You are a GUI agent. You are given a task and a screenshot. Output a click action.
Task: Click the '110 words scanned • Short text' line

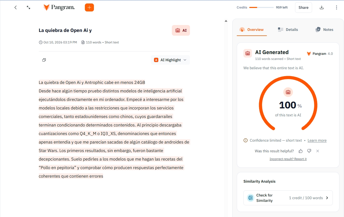point(278,59)
